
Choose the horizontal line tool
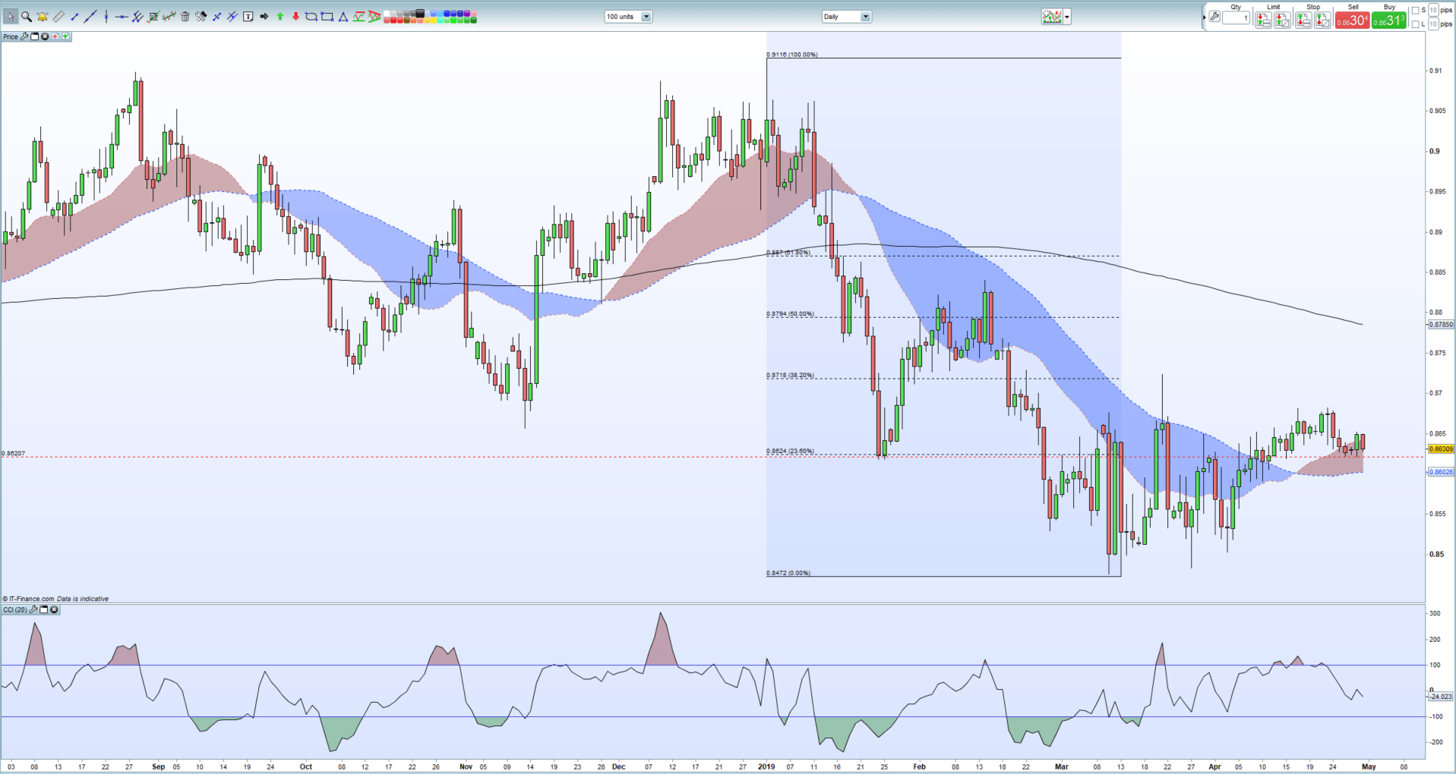point(122,17)
